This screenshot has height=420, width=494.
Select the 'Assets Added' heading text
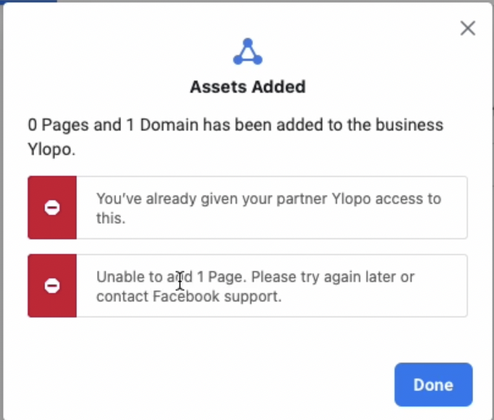click(x=248, y=87)
